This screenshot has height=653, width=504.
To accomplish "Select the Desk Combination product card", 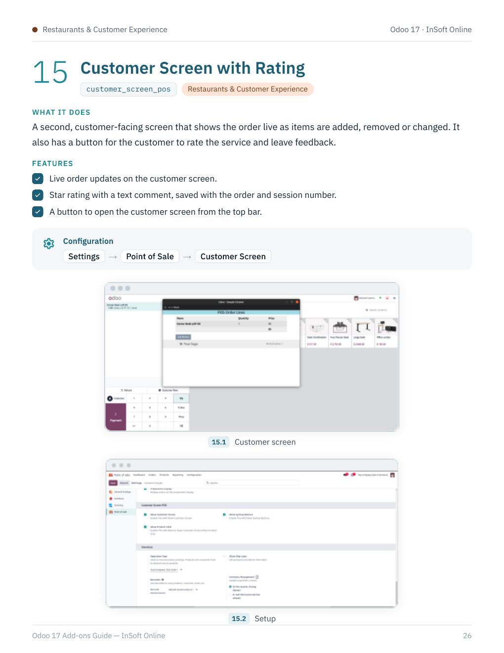I will (x=317, y=333).
